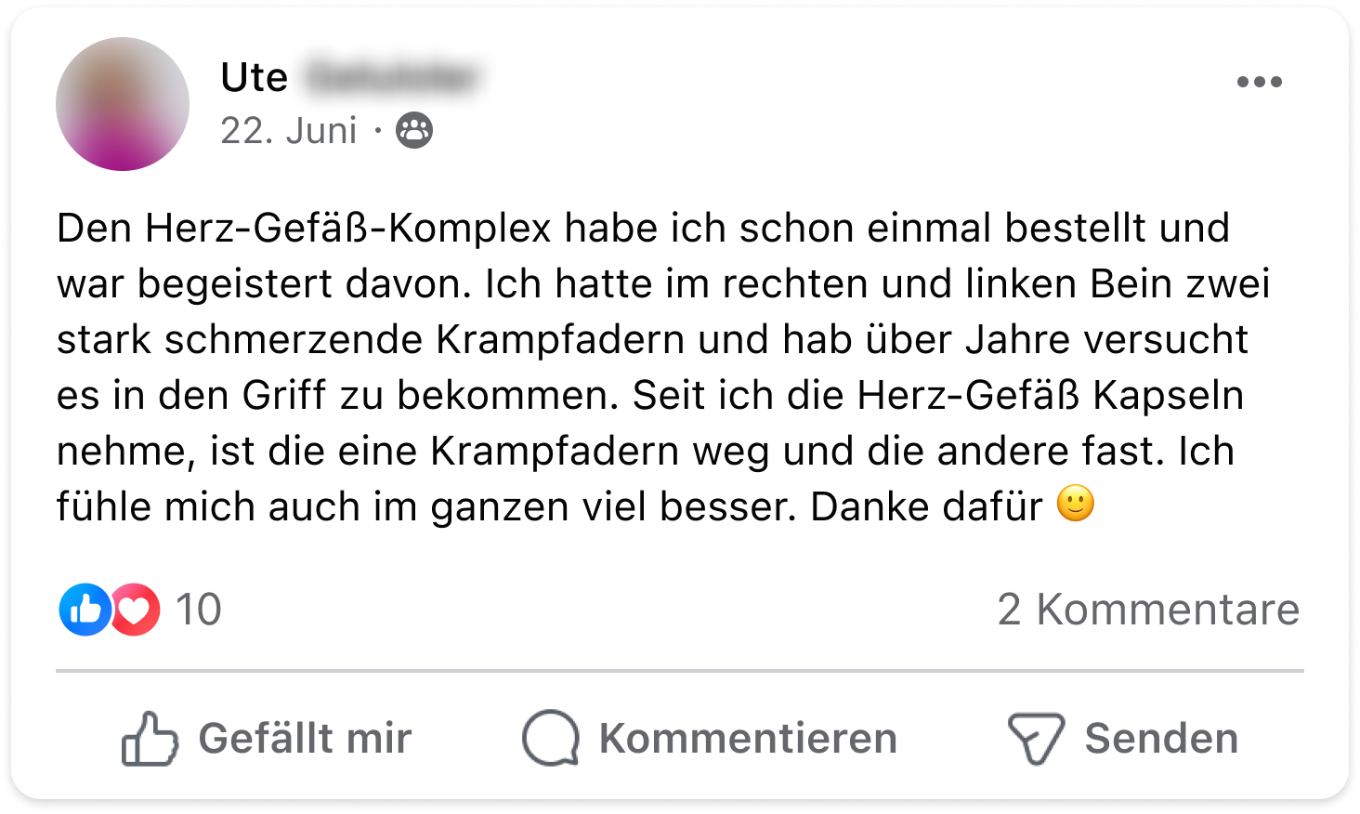Click the smiley emoji after Danke dafür
The image size is (1360, 814).
coord(1076,504)
